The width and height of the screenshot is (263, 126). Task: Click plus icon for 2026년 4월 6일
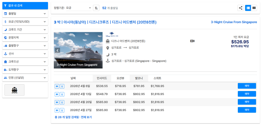pyautogui.click(x=57, y=86)
